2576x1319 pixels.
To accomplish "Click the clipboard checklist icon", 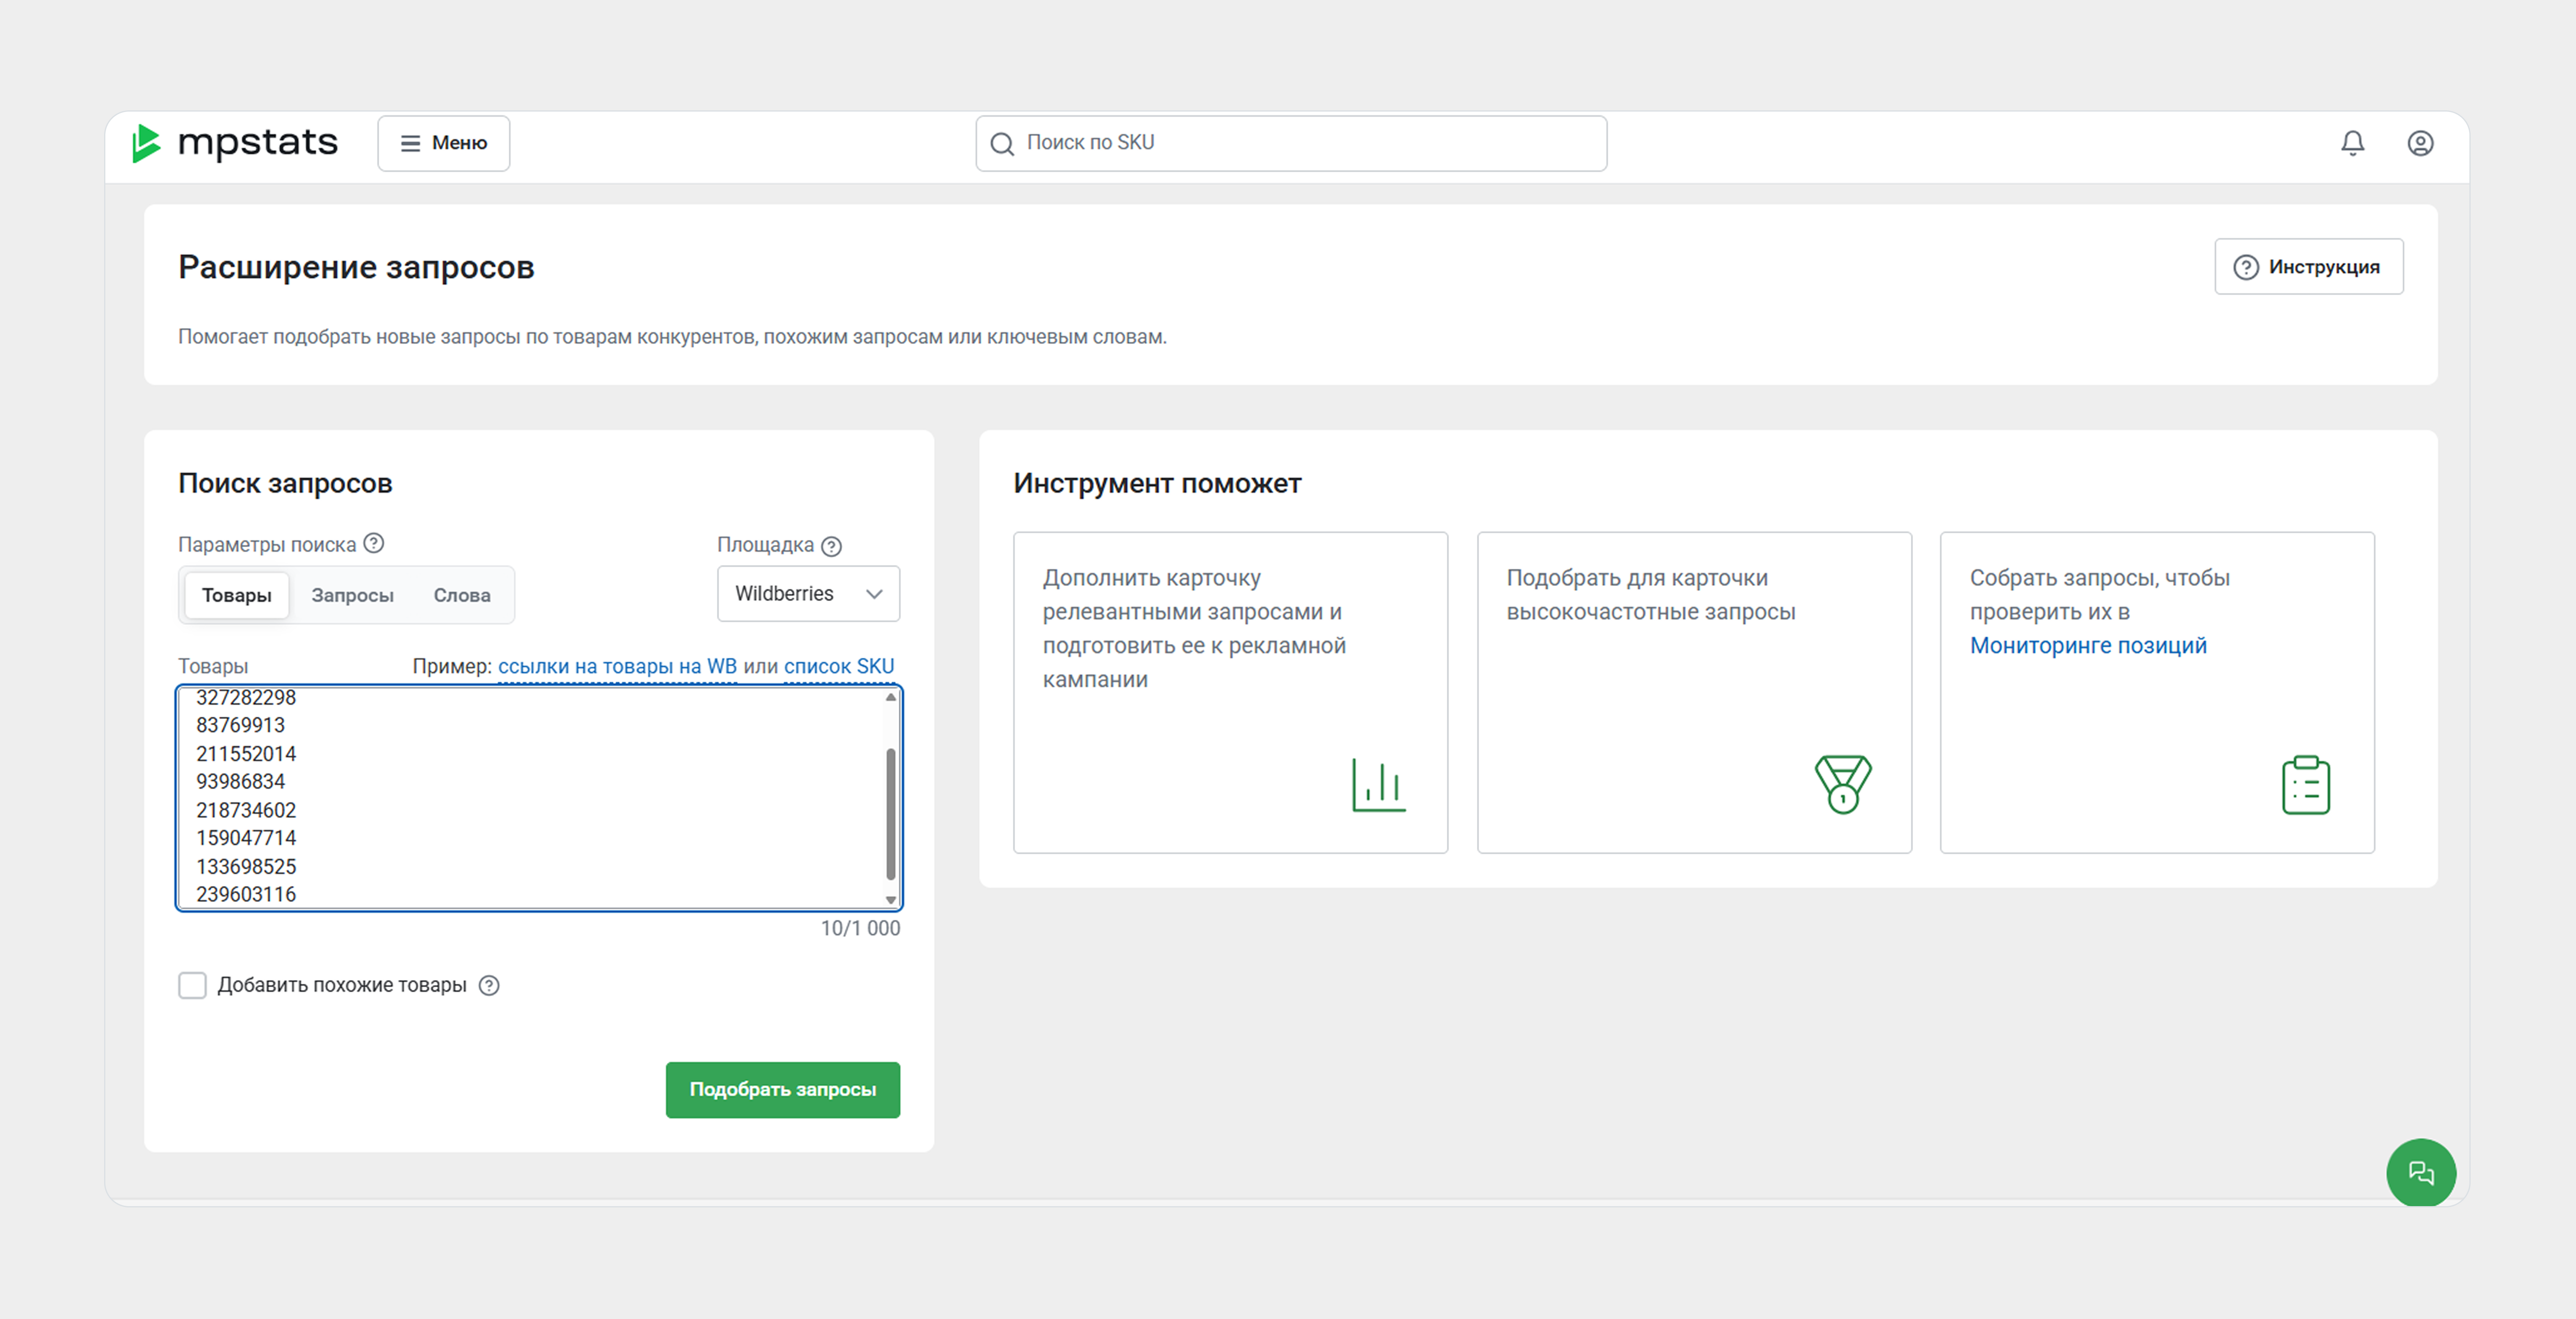I will 2306,785.
